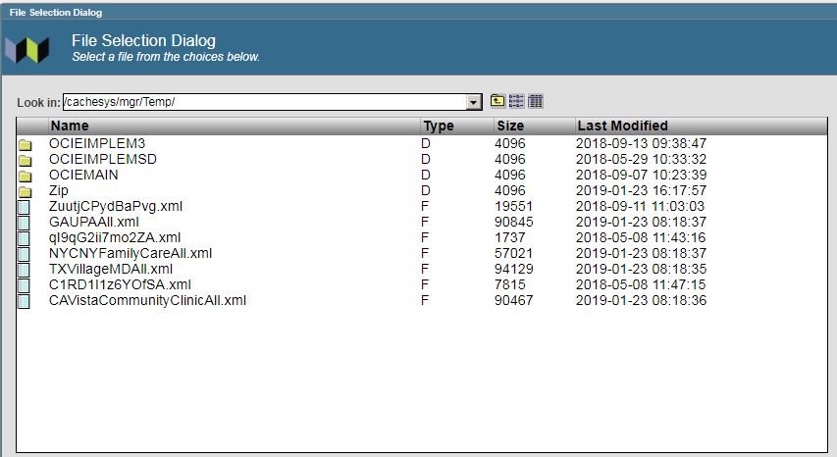Select the OCIEIMPLEMSD folder name
This screenshot has width=837, height=457.
click(103, 159)
